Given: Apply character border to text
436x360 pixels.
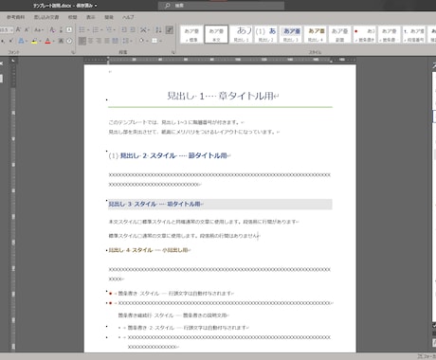Looking at the screenshot, I should click(x=69, y=29).
